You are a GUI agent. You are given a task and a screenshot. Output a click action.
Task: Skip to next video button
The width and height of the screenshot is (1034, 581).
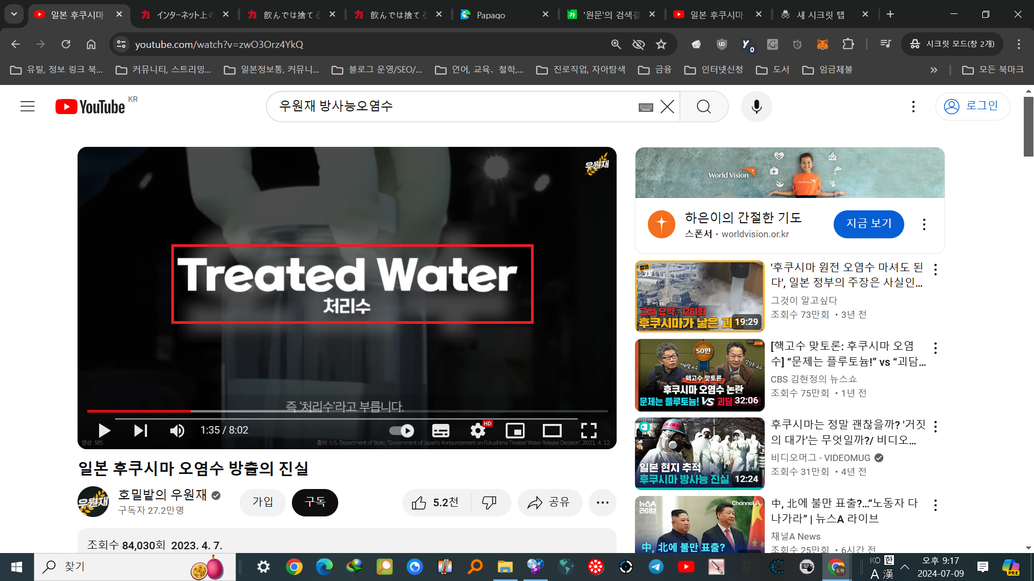141,430
